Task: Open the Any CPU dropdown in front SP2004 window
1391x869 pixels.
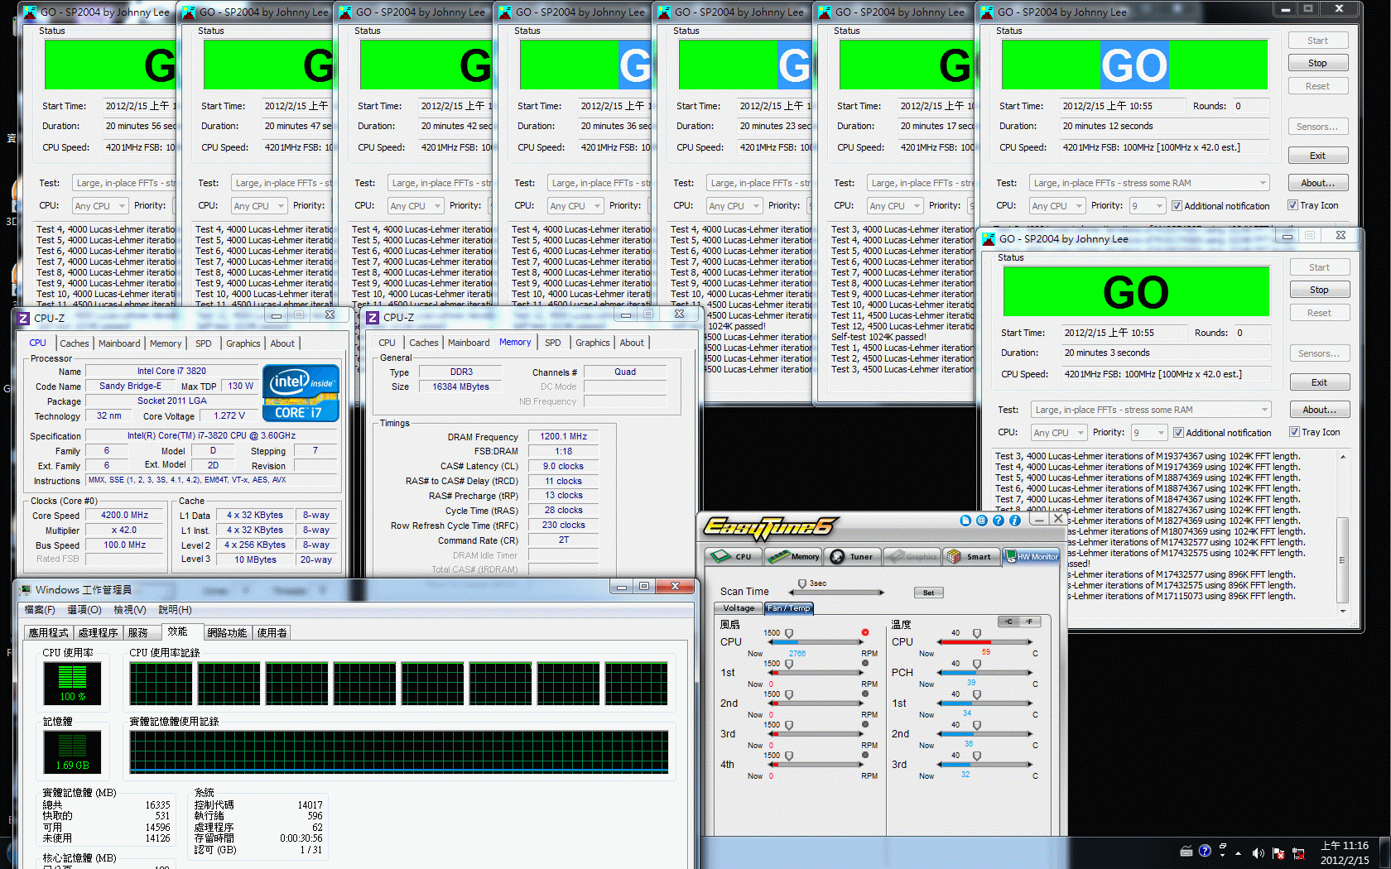Action: [1059, 432]
